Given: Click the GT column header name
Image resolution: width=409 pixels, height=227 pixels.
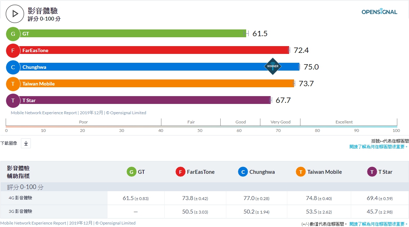Looking at the screenshot, I should tap(141, 172).
